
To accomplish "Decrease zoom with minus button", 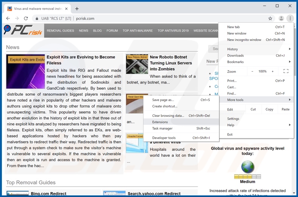I will point(252,71).
